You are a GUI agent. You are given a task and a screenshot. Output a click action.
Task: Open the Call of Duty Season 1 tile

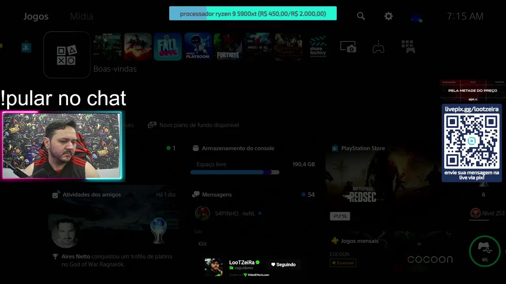click(x=138, y=47)
